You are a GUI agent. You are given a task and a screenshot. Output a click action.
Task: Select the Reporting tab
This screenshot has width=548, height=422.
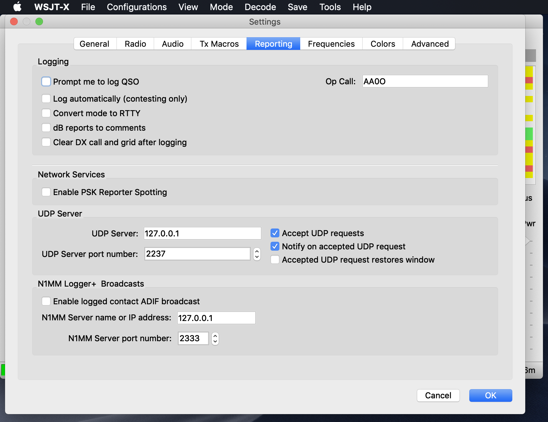[273, 44]
